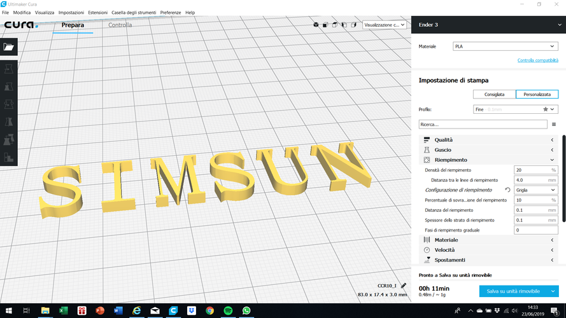566x318 pixels.
Task: Select the Rotate tool in left toolbar
Action: coord(9,104)
